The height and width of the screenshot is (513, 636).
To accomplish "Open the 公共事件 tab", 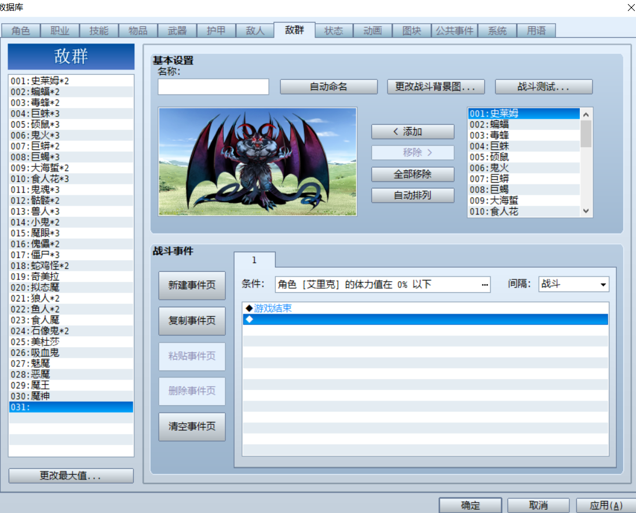I will [x=454, y=31].
